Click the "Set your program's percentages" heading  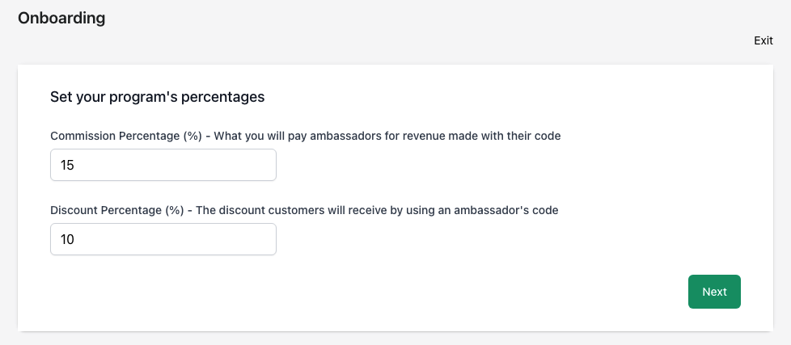pyautogui.click(x=158, y=97)
